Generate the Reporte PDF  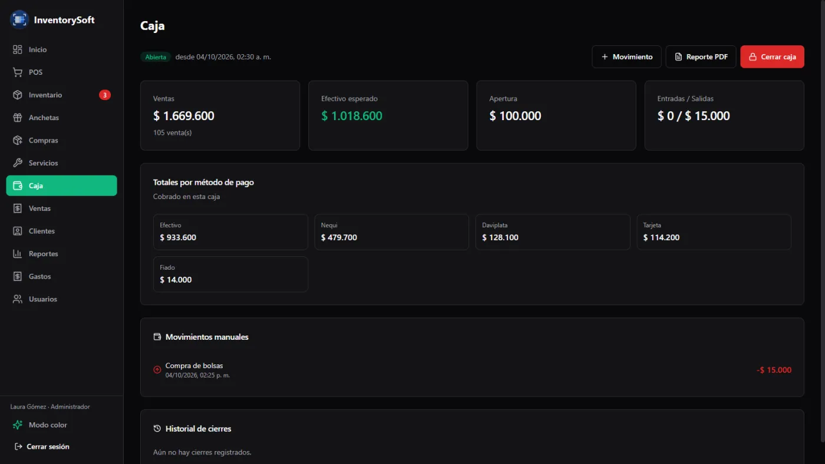pos(701,57)
